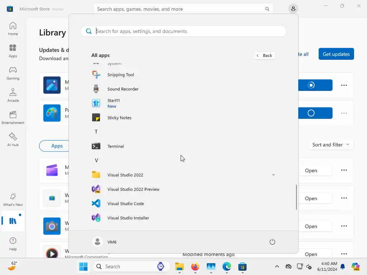367x275 pixels.
Task: Click Microsoft Store profile account icon
Action: [293, 9]
